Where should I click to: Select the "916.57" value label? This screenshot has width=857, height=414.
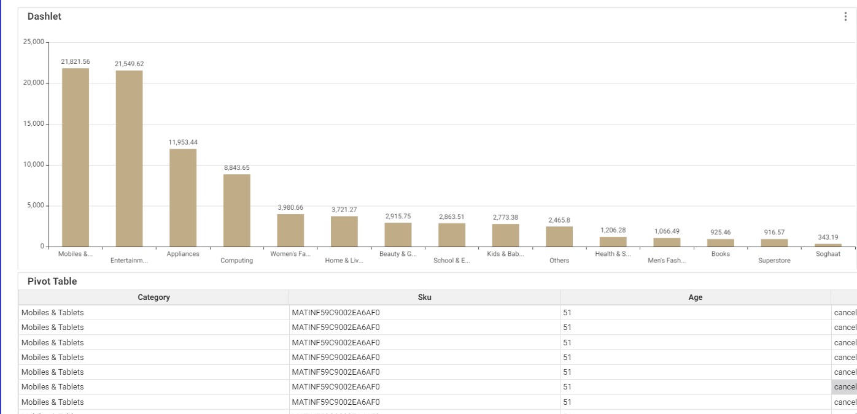point(775,232)
